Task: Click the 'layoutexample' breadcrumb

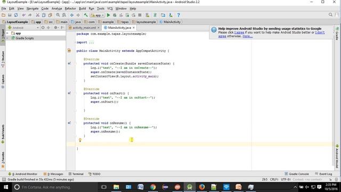Action: pos(144,22)
